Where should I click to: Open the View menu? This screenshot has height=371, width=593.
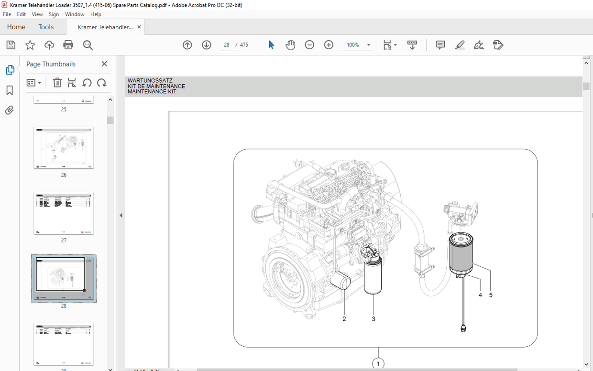point(37,14)
